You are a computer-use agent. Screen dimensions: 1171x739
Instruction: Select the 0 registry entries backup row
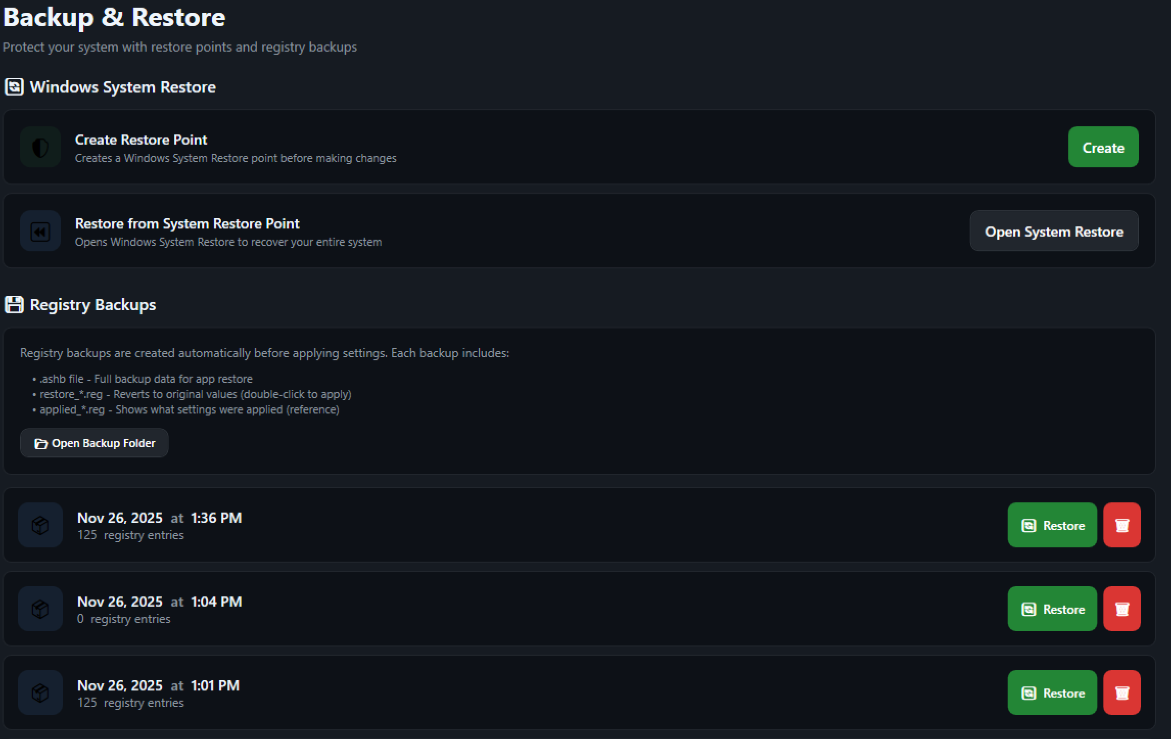511,609
